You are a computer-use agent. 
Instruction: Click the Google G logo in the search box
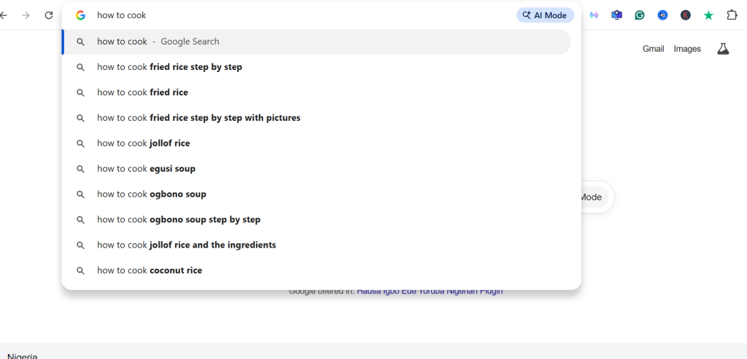coord(80,15)
